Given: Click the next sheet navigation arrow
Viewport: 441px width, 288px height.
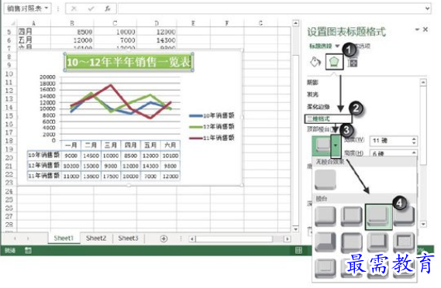Looking at the screenshot, I should (28, 238).
